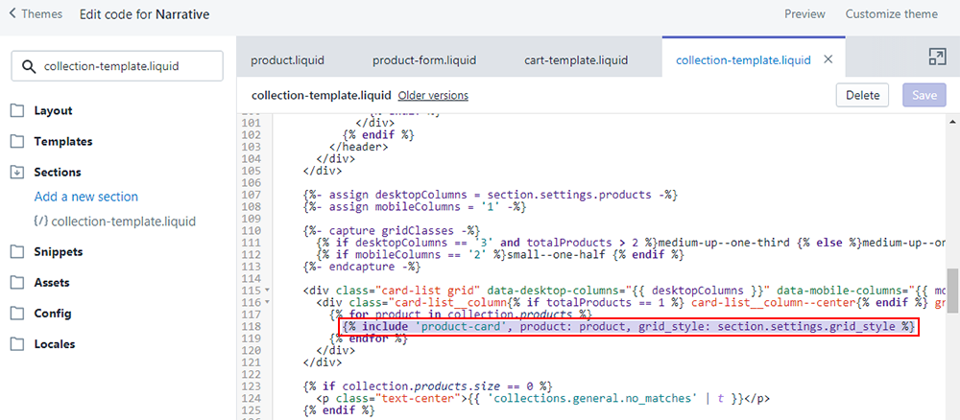Viewport: 960px width, 420px height.
Task: Open the cart-template.liquid tab
Action: pyautogui.click(x=575, y=59)
